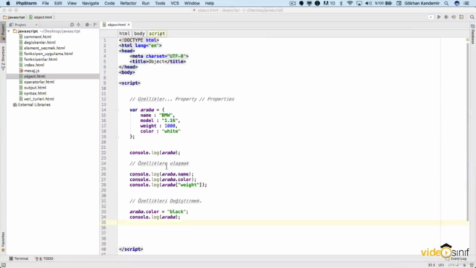
Task: Click the green inspection status indicator
Action: pos(468,39)
